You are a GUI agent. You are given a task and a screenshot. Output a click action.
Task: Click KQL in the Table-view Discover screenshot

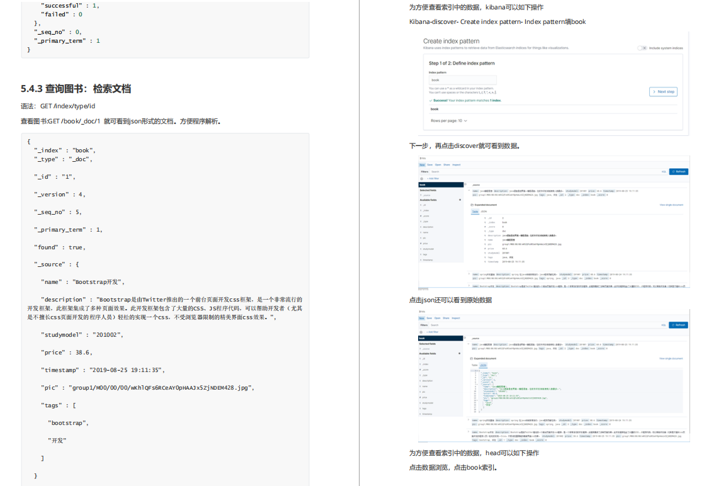664,171
